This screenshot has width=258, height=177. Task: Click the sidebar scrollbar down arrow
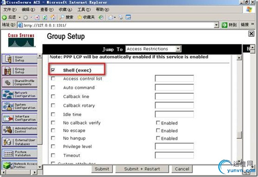(x=40, y=167)
